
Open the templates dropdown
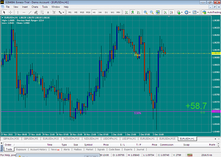tap(196, 12)
